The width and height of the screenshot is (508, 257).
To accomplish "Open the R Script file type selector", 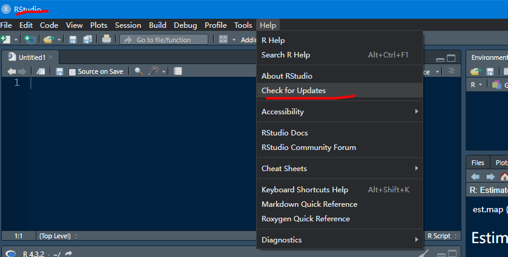I will [x=442, y=236].
